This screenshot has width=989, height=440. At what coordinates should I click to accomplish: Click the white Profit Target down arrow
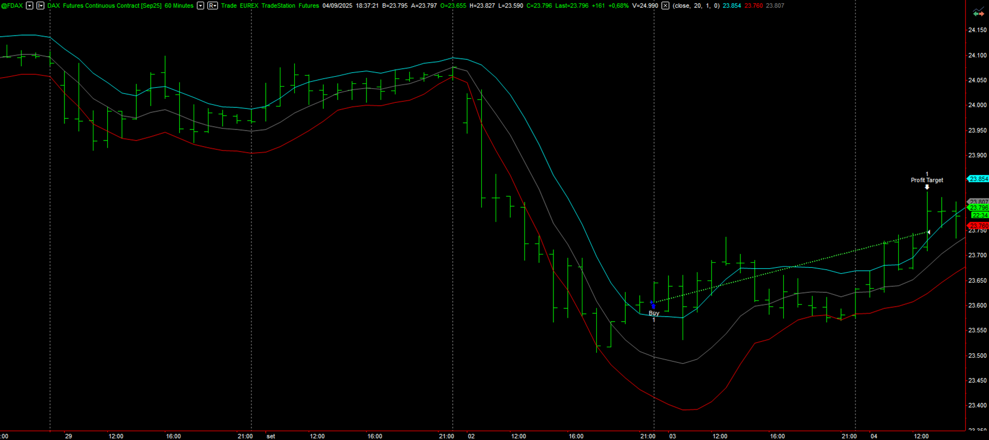coord(927,187)
